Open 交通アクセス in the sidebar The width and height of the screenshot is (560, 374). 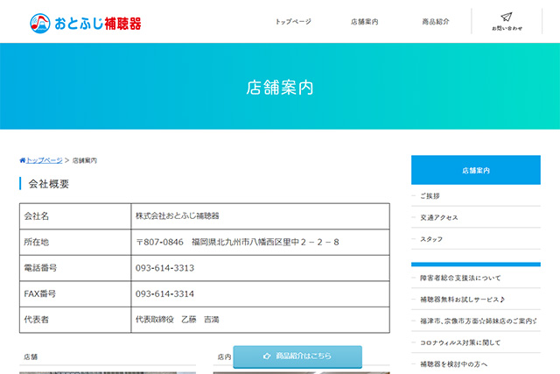click(438, 217)
